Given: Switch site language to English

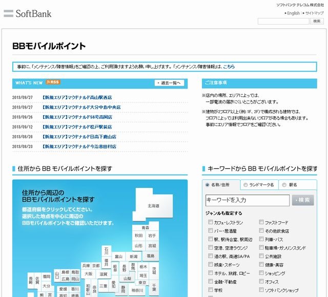Looking at the screenshot, I should (292, 13).
